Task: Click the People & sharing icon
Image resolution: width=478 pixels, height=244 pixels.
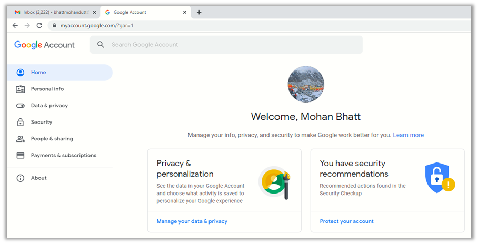Action: pos(21,139)
